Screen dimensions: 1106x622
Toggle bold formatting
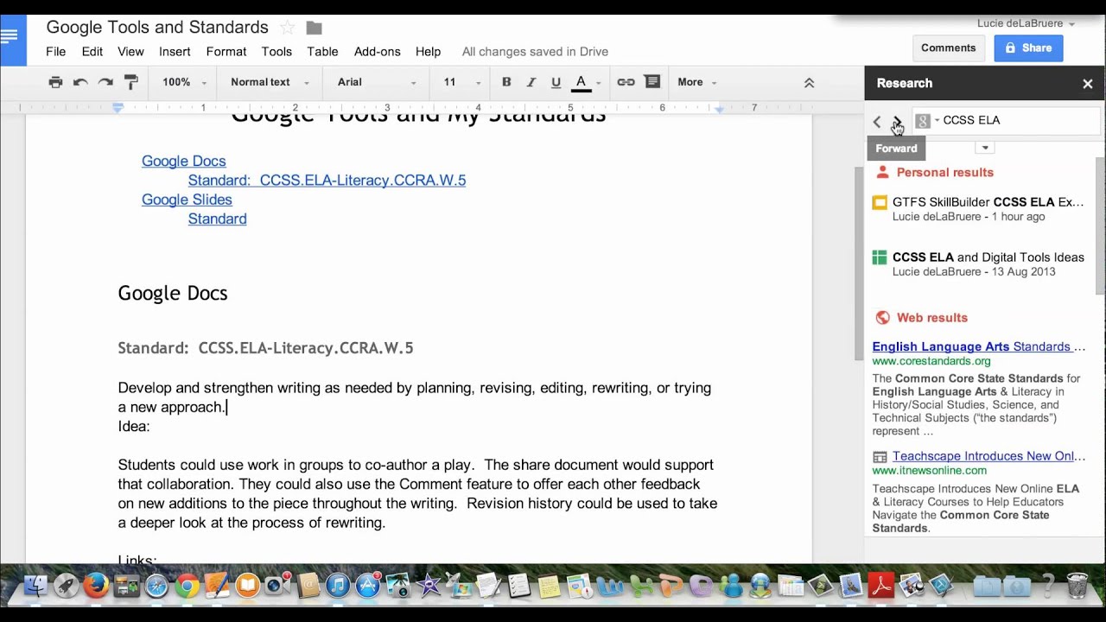[506, 82]
